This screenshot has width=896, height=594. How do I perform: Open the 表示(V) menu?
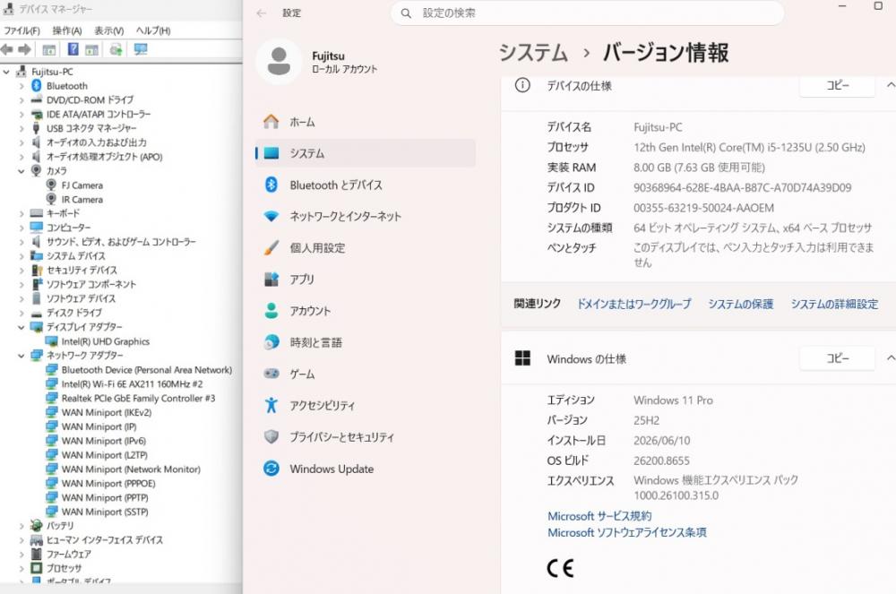(x=108, y=30)
